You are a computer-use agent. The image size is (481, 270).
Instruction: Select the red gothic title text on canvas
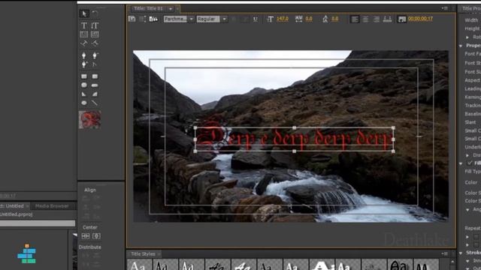295,139
